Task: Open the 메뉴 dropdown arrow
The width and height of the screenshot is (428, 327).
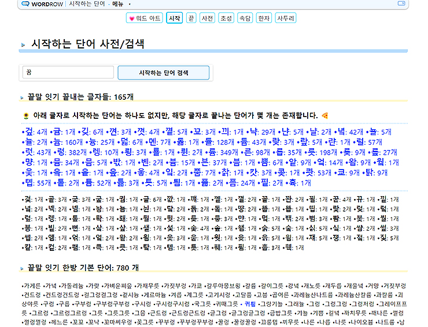Action: point(130,4)
